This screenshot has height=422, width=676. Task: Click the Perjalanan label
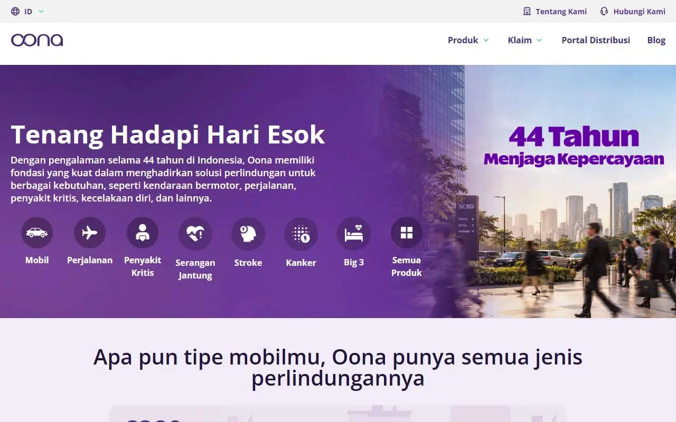click(90, 260)
